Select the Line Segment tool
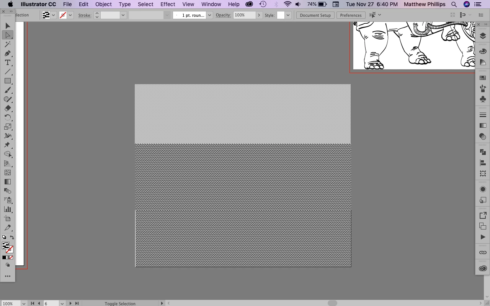This screenshot has height=306, width=490. [x=7, y=72]
